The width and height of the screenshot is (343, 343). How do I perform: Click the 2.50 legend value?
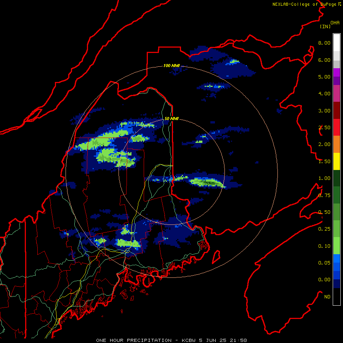pos(324,128)
